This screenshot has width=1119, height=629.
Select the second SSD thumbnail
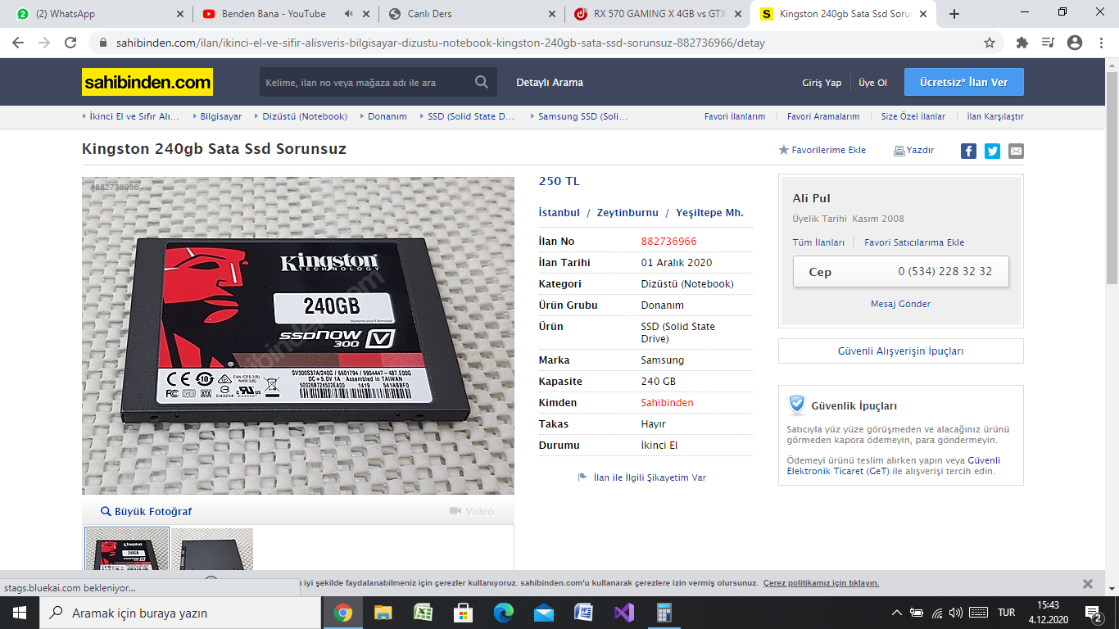212,549
